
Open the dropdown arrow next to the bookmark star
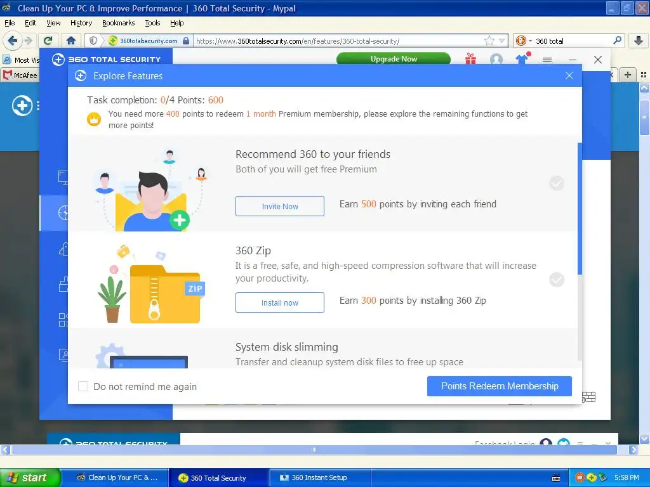pos(502,41)
